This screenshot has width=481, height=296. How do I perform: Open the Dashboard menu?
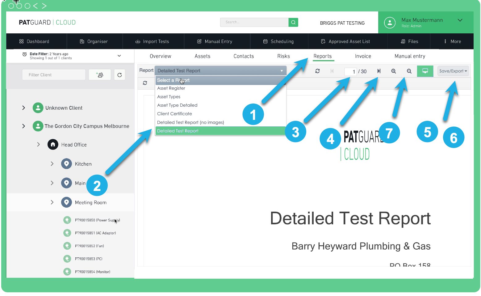click(34, 41)
